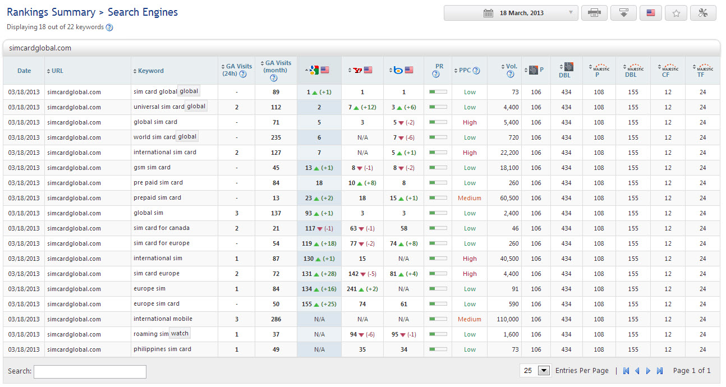Sort by Yahoo US ranking column
The height and width of the screenshot is (387, 726).
[362, 70]
